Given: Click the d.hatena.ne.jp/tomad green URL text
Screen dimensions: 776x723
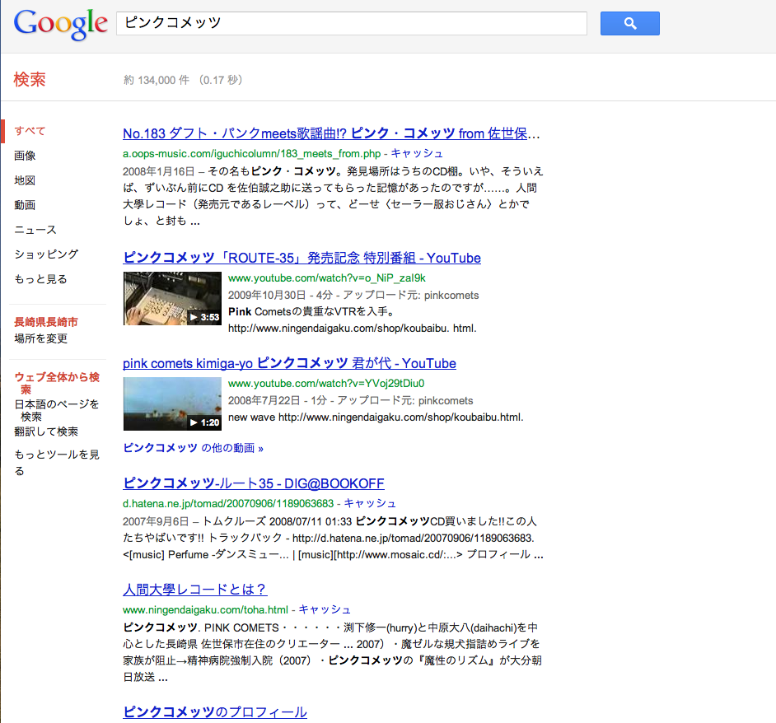Looking at the screenshot, I should click(x=228, y=503).
